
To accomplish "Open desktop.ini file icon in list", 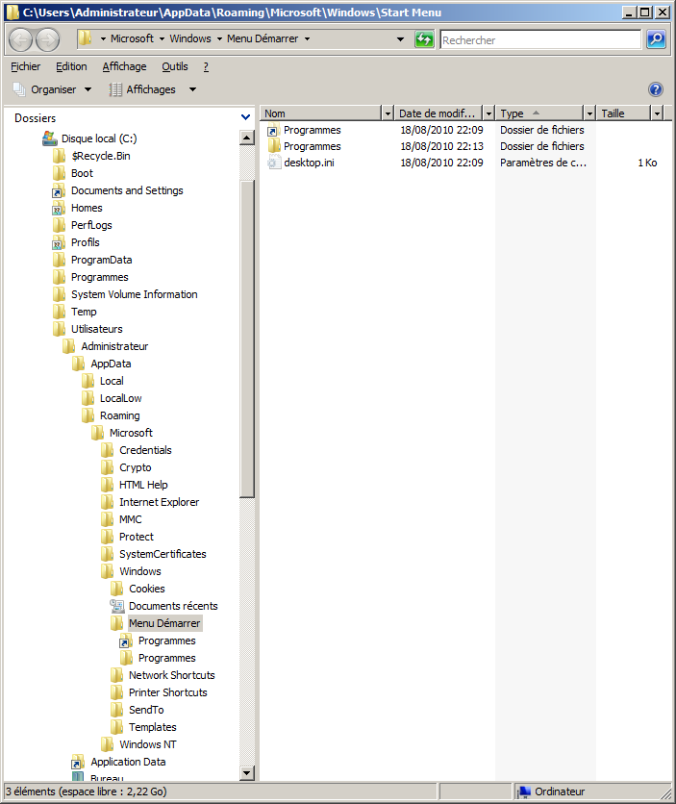I will click(273, 163).
